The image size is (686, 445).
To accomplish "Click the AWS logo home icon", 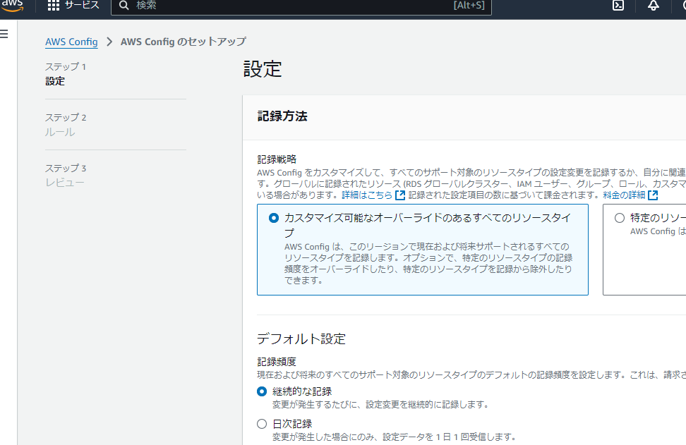I will point(12,5).
